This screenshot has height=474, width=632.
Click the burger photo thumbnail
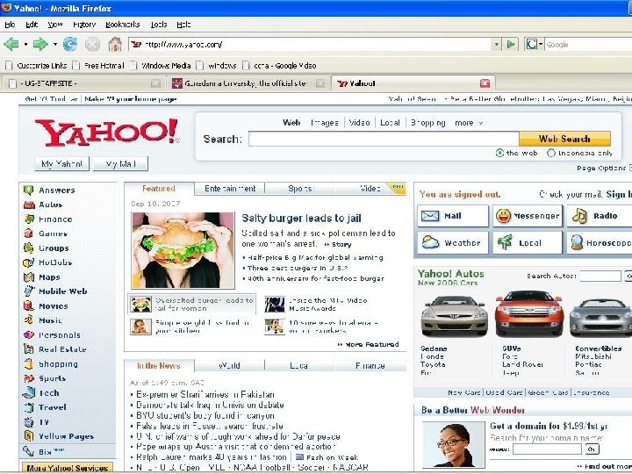point(183,250)
